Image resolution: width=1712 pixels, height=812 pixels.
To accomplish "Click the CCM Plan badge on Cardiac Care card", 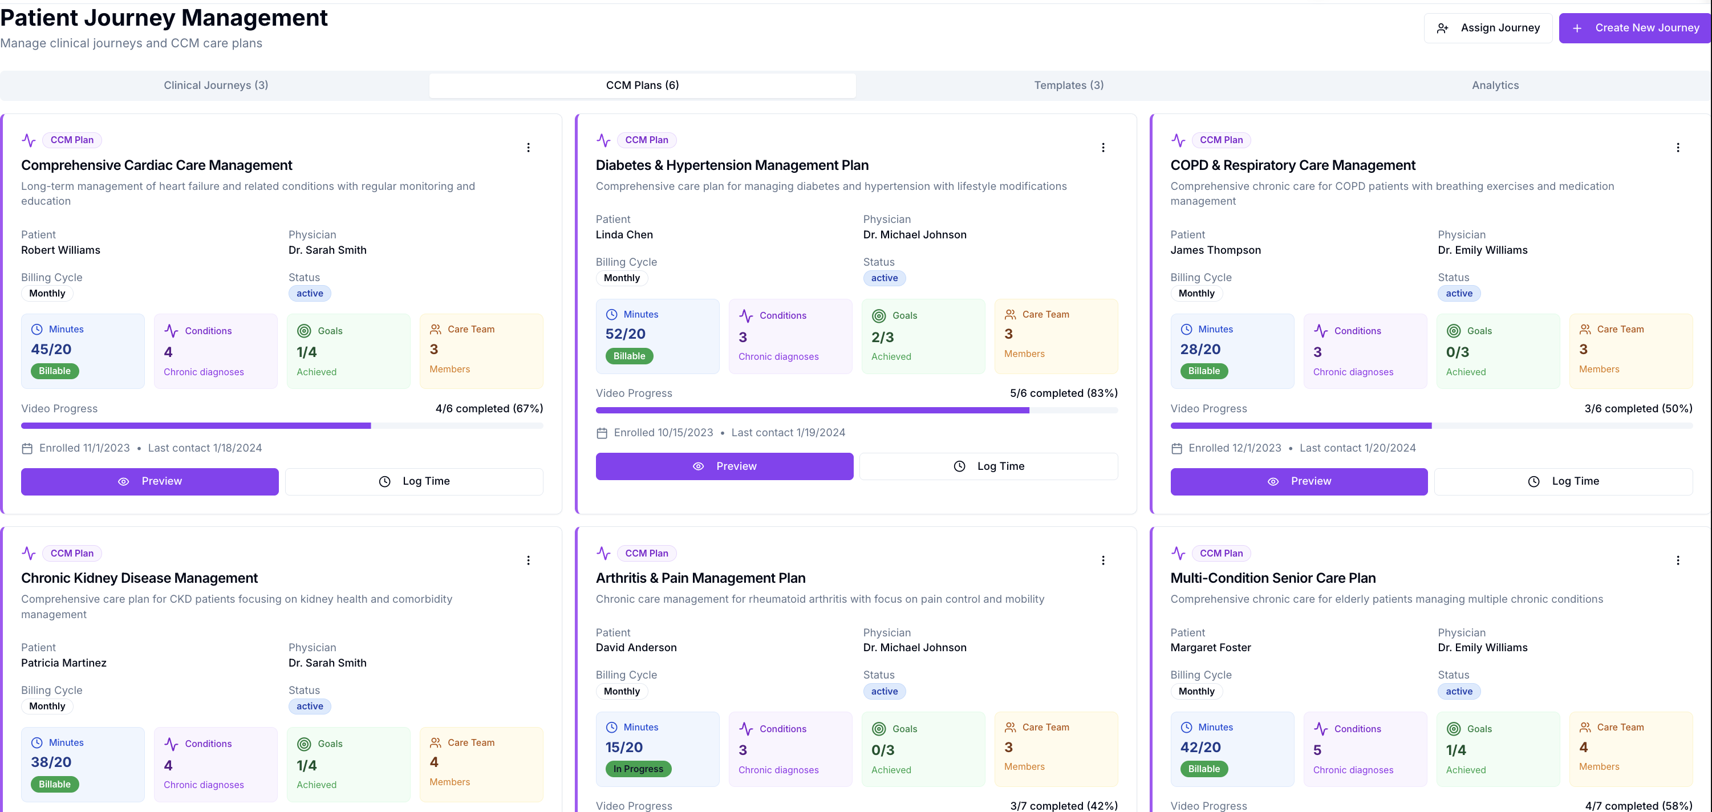I will click(x=72, y=140).
